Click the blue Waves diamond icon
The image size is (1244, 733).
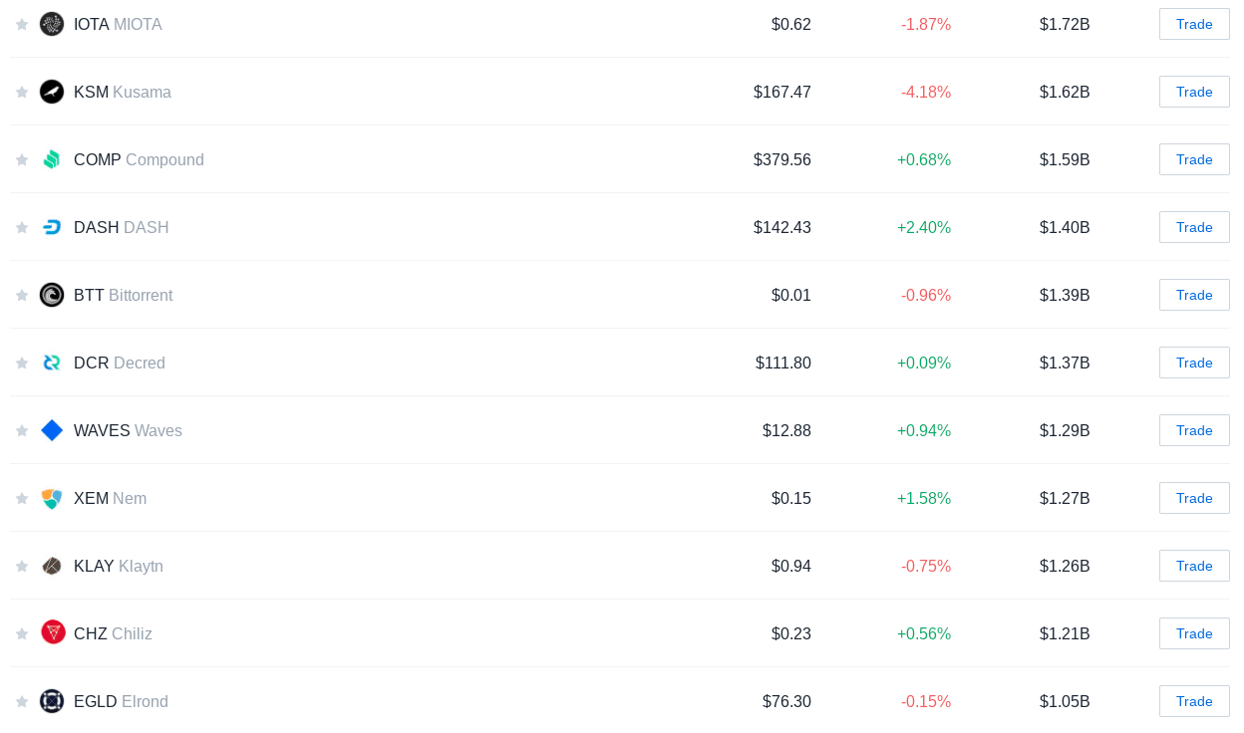tap(52, 430)
